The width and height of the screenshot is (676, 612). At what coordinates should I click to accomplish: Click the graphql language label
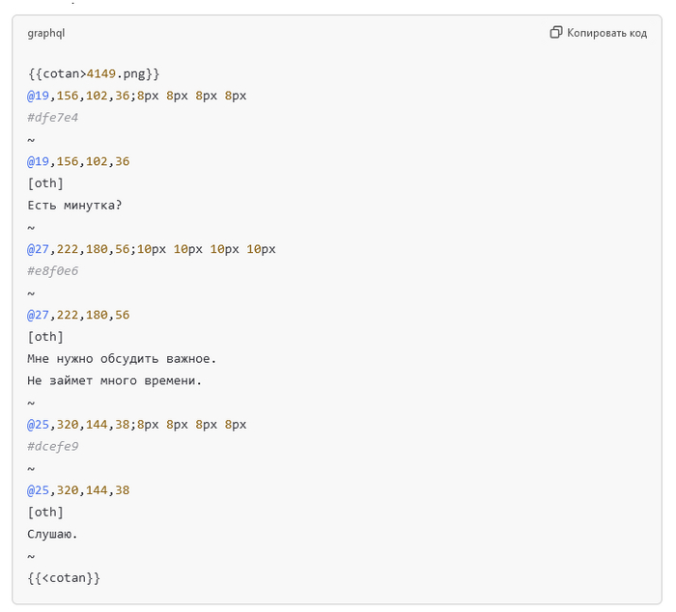click(x=46, y=33)
